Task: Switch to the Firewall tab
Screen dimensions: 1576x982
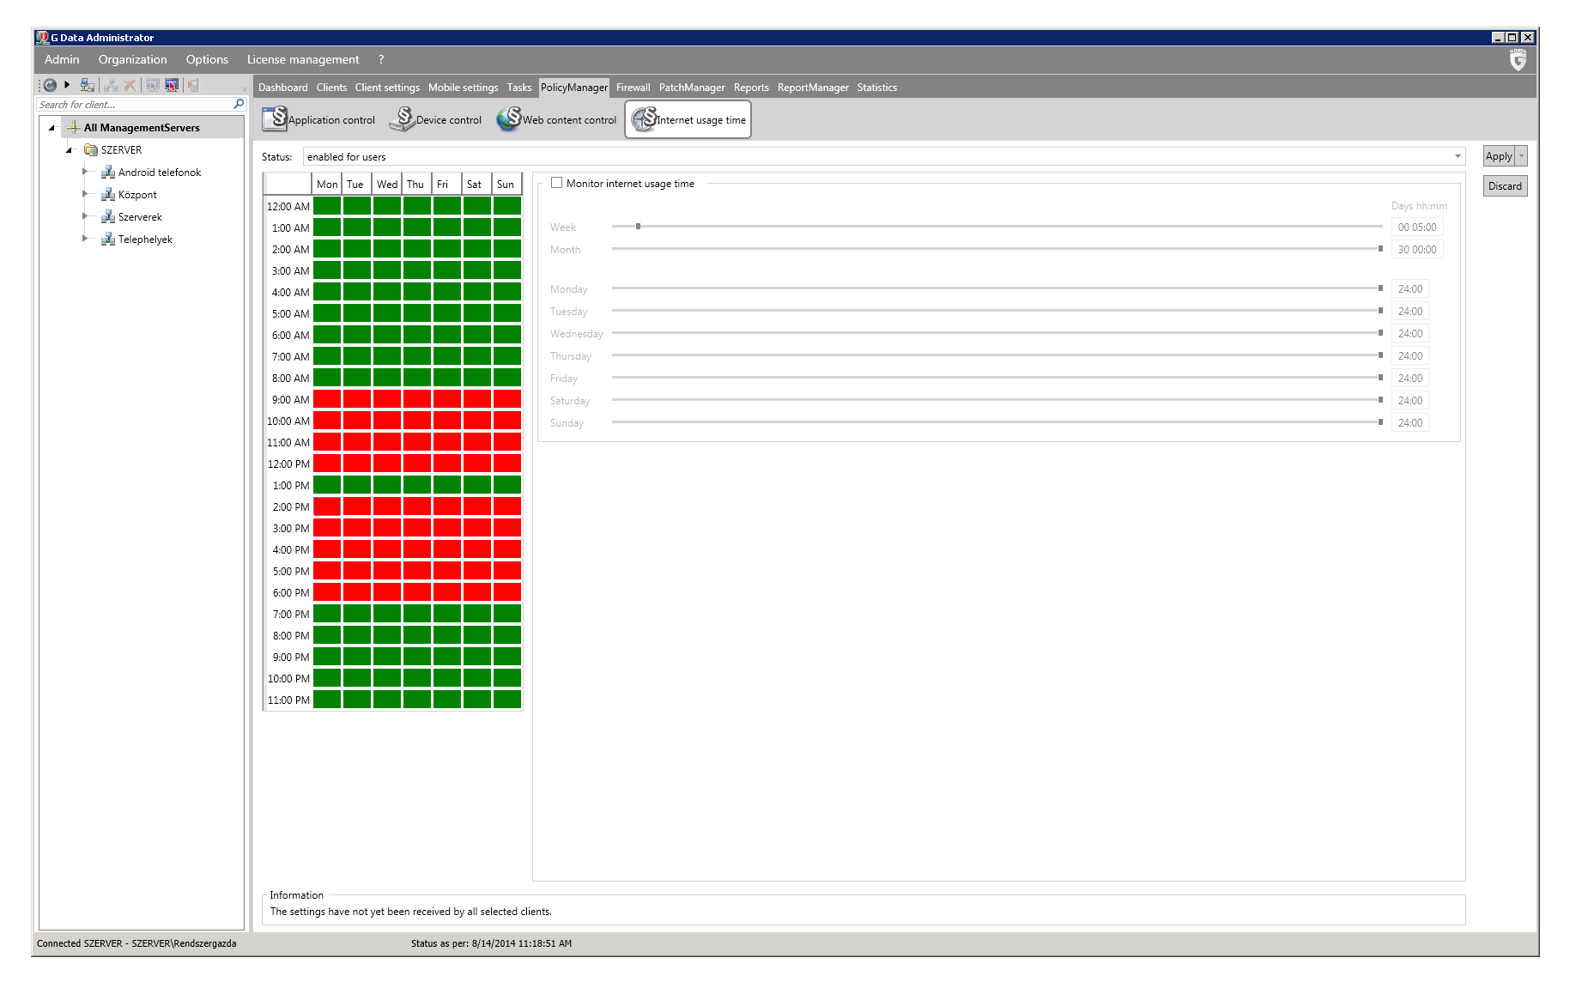Action: (633, 87)
